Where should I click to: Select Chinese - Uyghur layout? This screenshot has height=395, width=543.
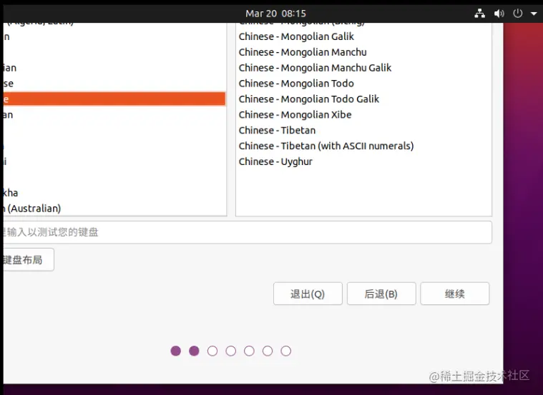(275, 161)
